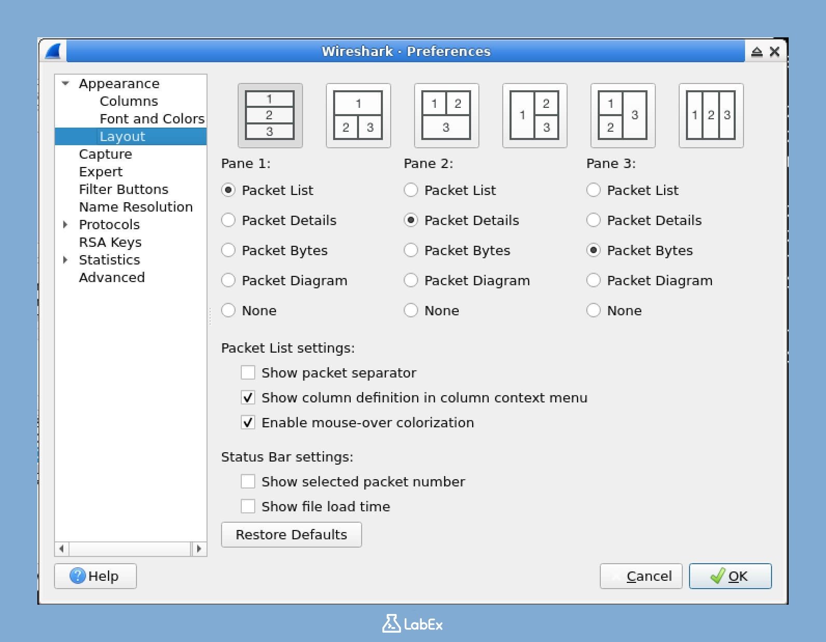826x642 pixels.
Task: Expand the Protocols tree node arrow
Action: point(65,225)
